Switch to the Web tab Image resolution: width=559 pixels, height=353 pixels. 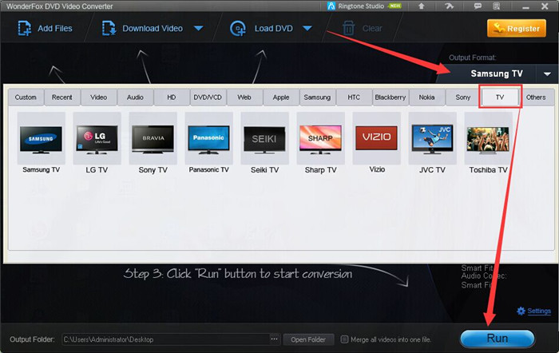click(x=244, y=97)
